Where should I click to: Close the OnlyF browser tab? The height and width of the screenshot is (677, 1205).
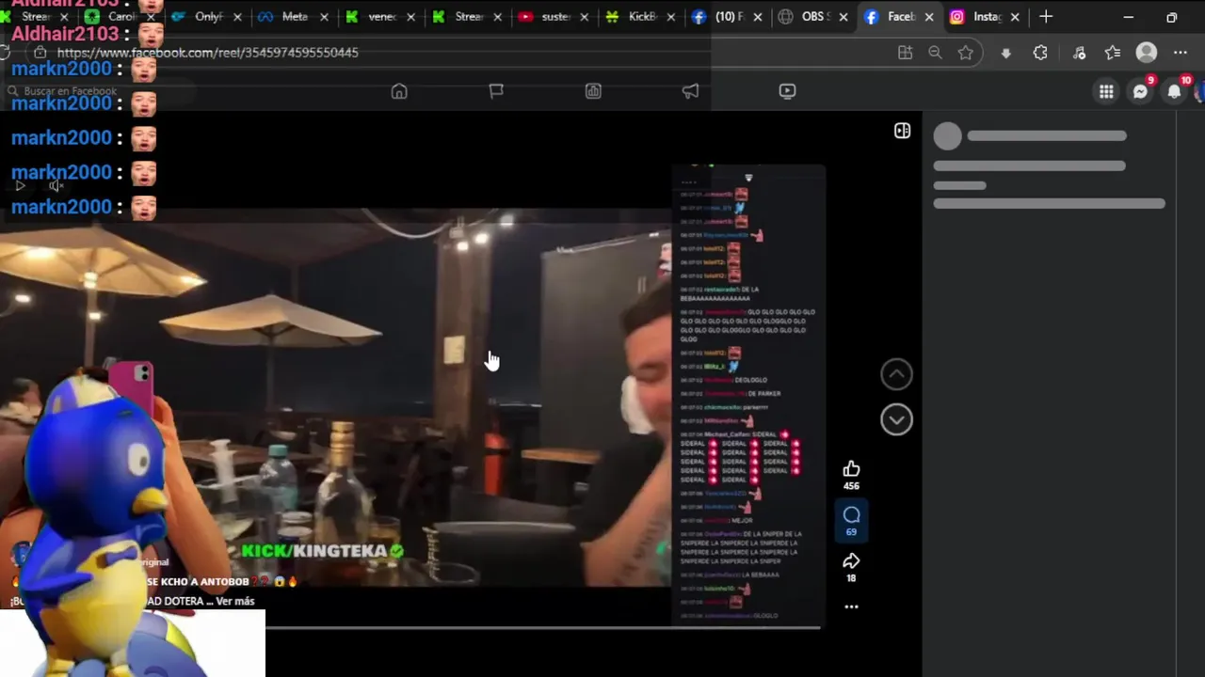pyautogui.click(x=238, y=17)
